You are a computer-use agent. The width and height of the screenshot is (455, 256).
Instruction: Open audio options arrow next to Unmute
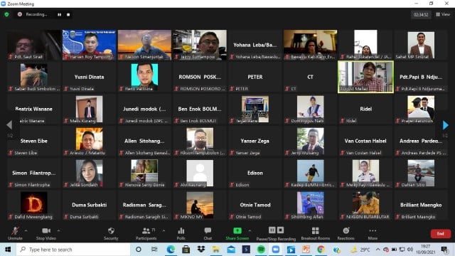(x=26, y=230)
